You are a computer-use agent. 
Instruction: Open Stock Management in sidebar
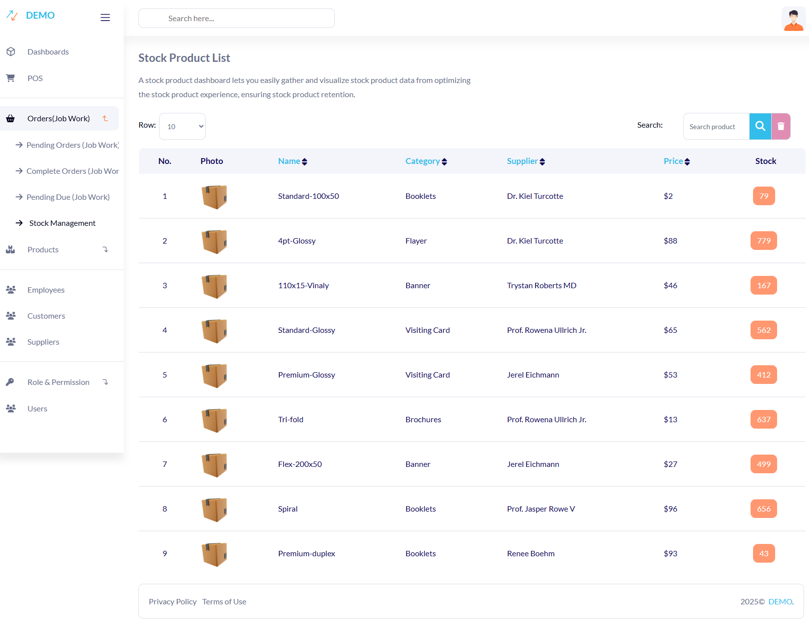click(x=62, y=223)
